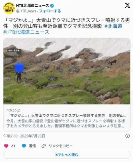Open the bear encounter photo thumbnail
Image resolution: width=133 pixels, height=162 pixels.
67,71
